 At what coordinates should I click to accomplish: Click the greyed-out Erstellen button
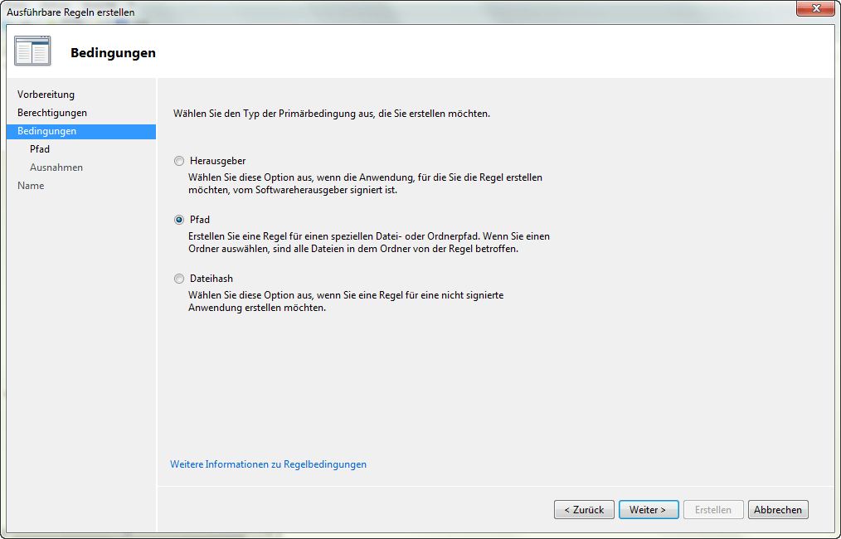tap(713, 510)
